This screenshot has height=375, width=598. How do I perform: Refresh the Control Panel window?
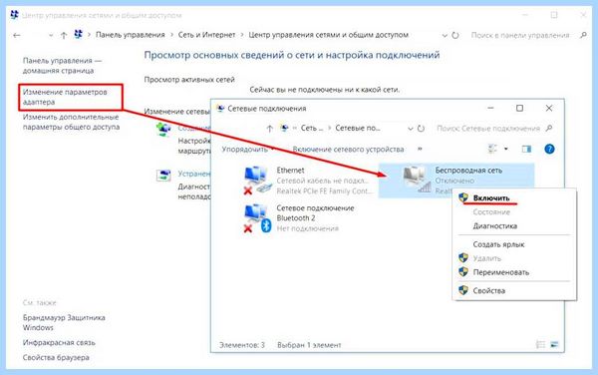[455, 35]
